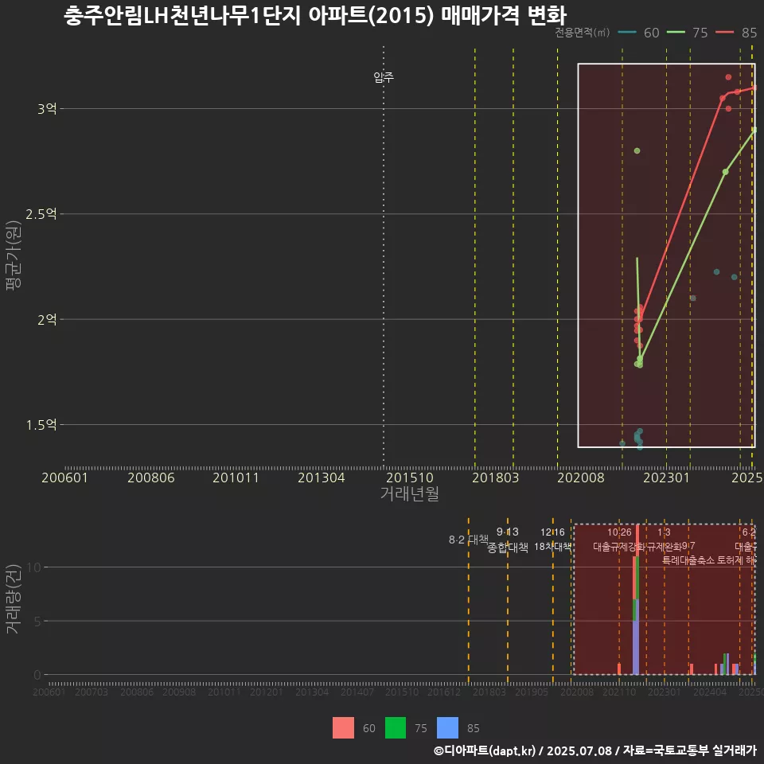Click the highest red point above 3억
Image resolution: width=764 pixels, height=764 pixels.
[x=728, y=77]
